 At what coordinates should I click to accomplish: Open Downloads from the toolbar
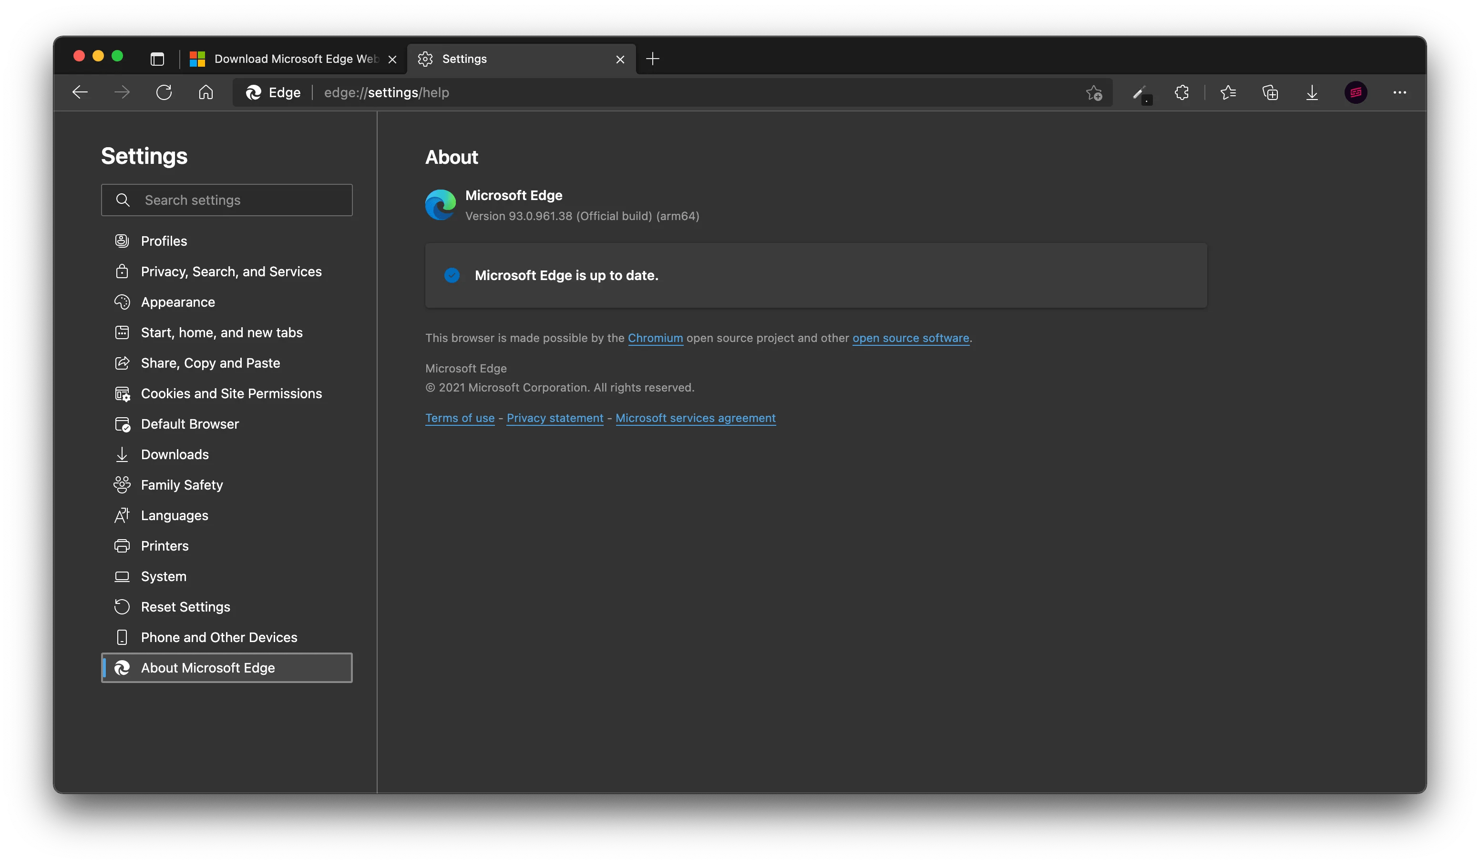1311,92
